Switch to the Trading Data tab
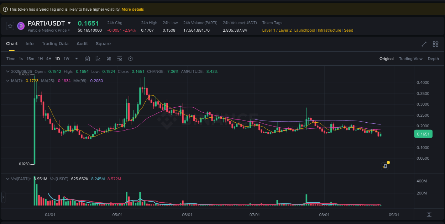 tap(55, 43)
